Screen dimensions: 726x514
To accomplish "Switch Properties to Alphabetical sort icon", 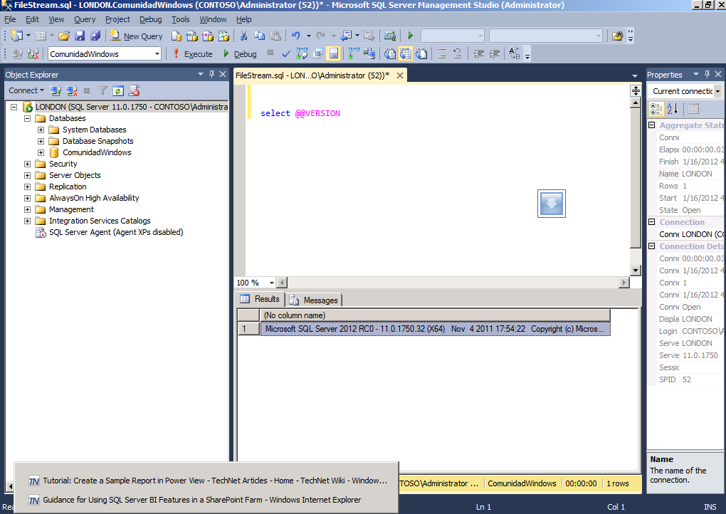I will pyautogui.click(x=673, y=109).
